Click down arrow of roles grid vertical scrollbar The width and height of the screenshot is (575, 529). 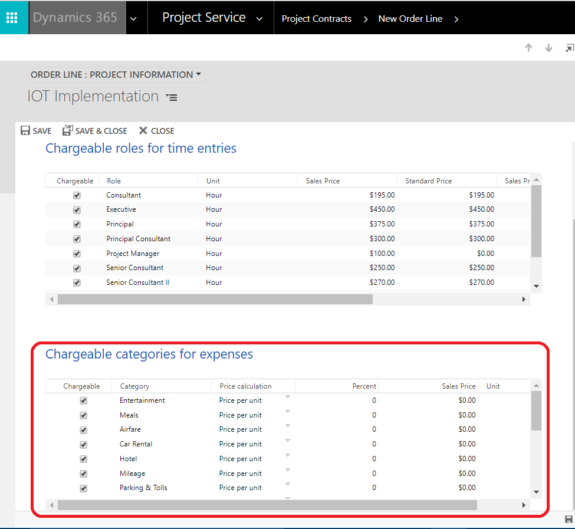tap(536, 286)
